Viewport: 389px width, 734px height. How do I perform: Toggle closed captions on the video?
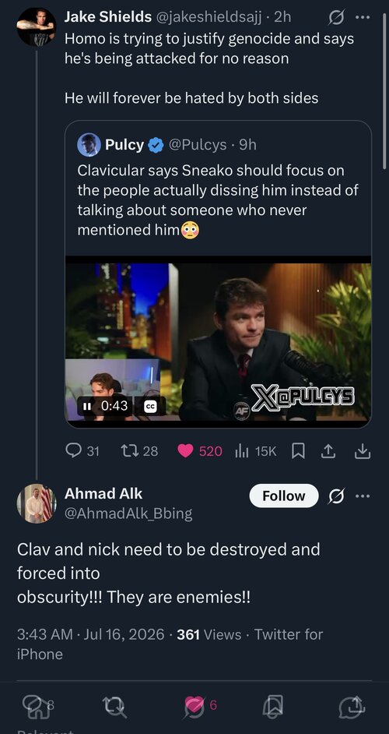point(150,406)
